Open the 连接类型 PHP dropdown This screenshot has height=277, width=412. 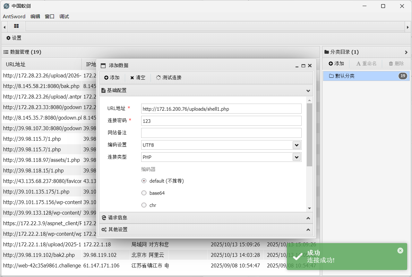tap(296, 157)
